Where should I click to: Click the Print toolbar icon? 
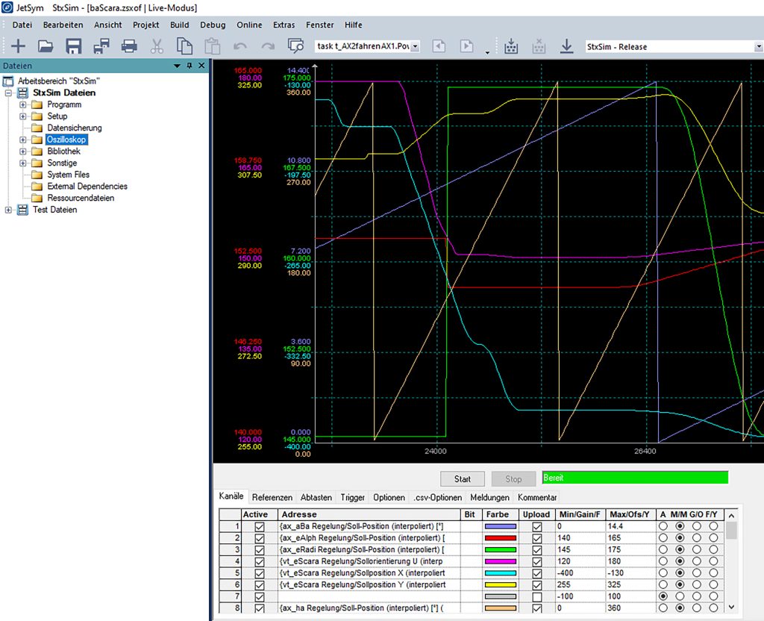tap(129, 46)
